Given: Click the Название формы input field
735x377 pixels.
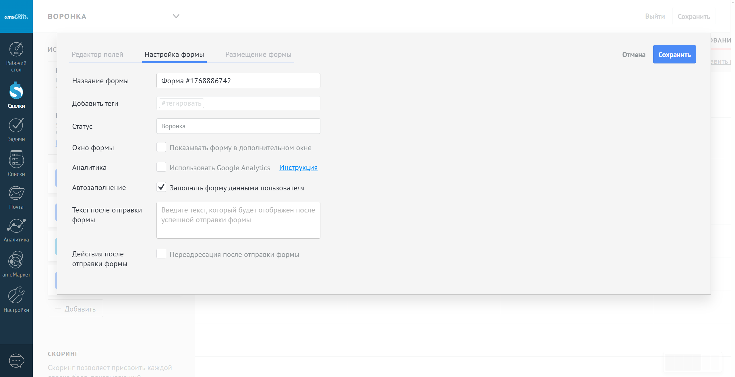Looking at the screenshot, I should [238, 81].
